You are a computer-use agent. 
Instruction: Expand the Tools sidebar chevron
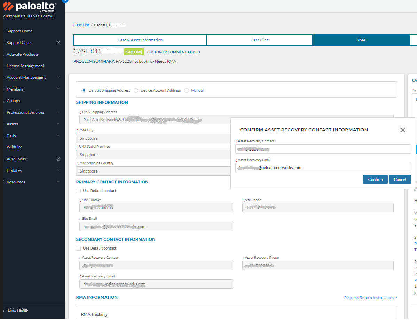pos(58,136)
